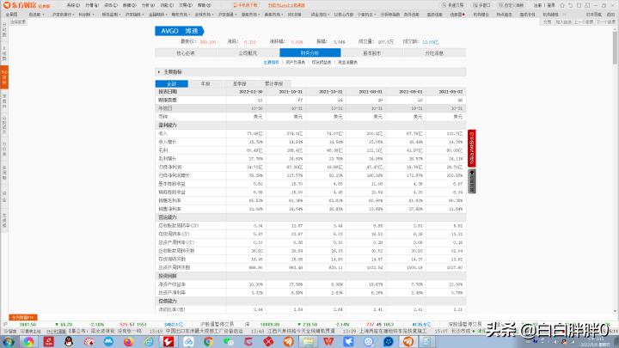Open the QQ penguin taskbar icon

(x=68, y=341)
